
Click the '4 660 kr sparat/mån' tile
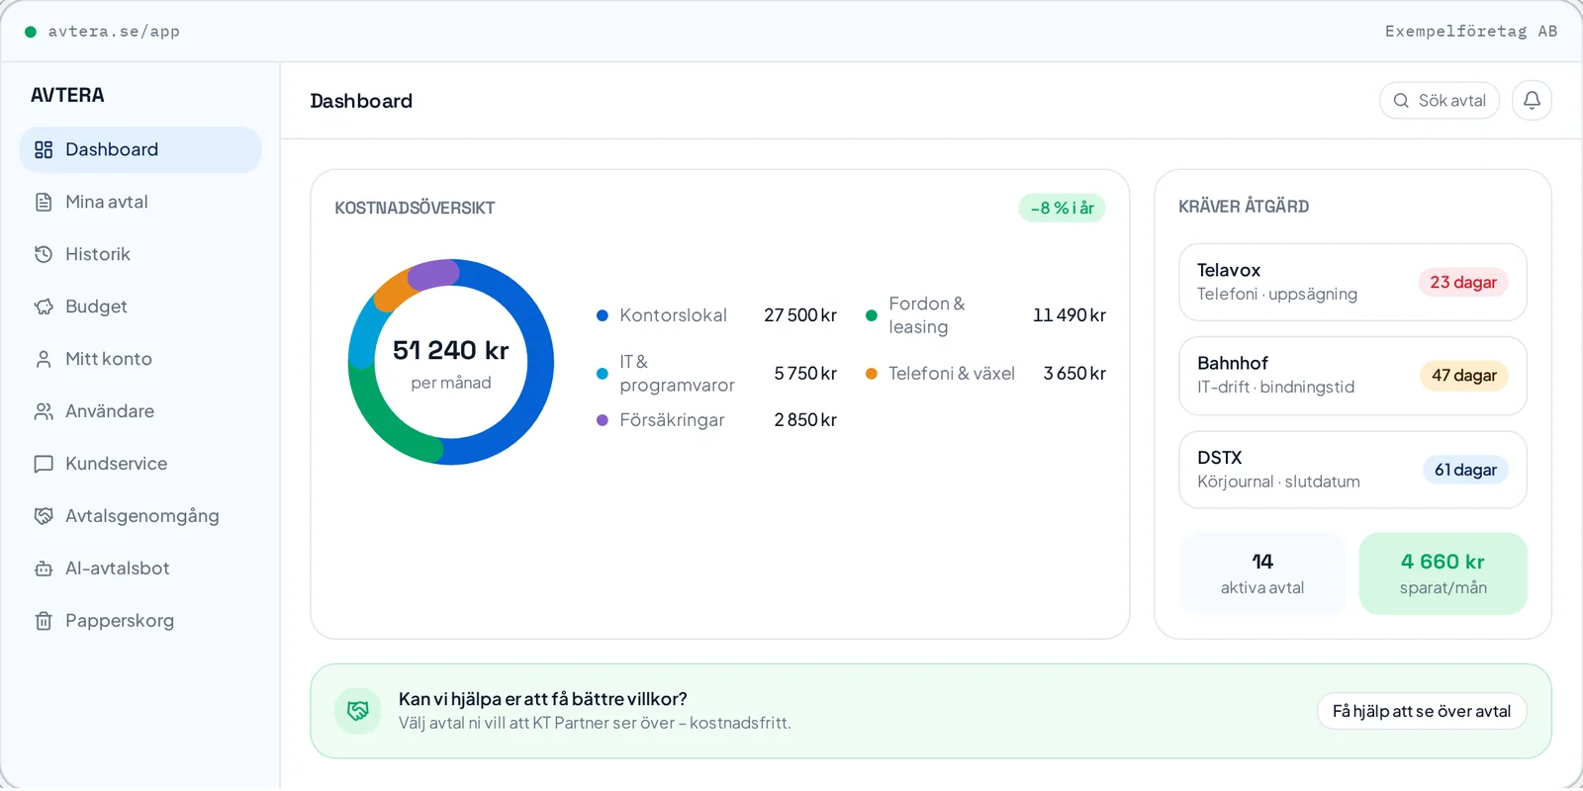pyautogui.click(x=1443, y=573)
